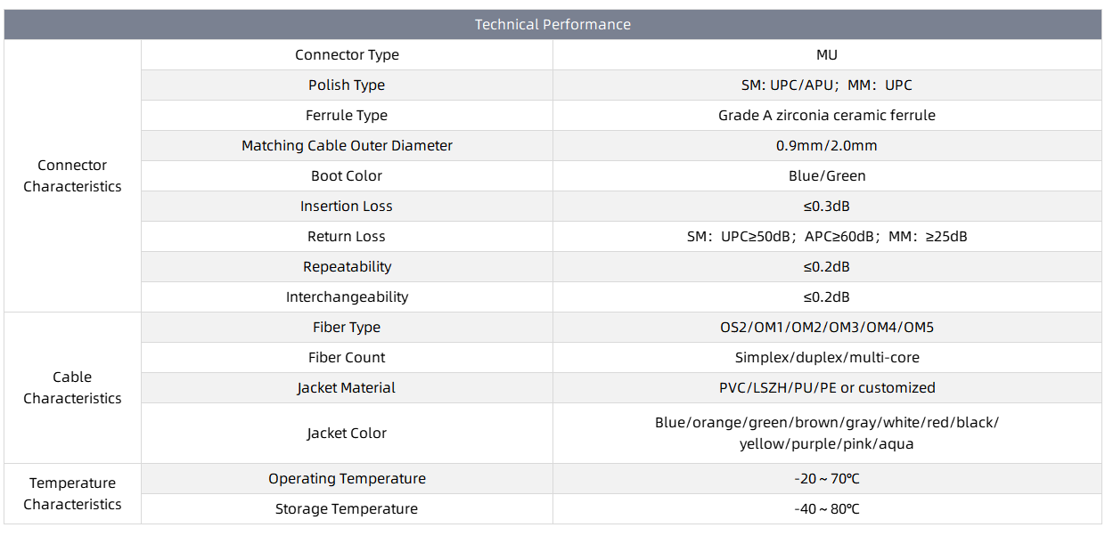Select the Jacket Color label cell
1105x552 pixels.
coord(347,434)
